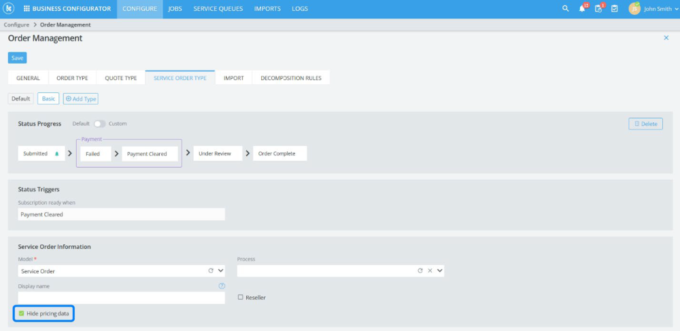Open Service Queues menu
The image size is (680, 331).
[218, 9]
